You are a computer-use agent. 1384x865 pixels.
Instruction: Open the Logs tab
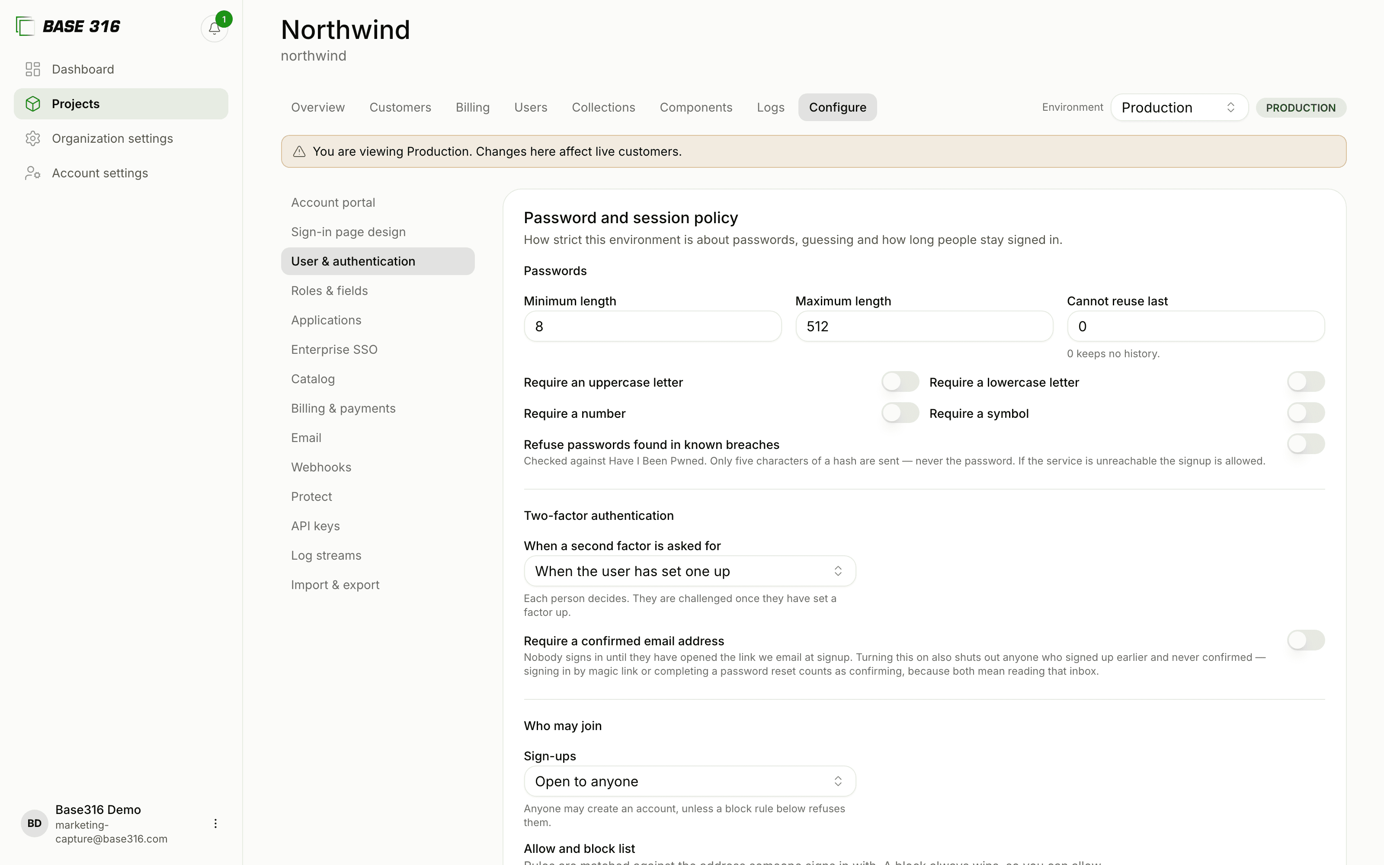coord(770,108)
